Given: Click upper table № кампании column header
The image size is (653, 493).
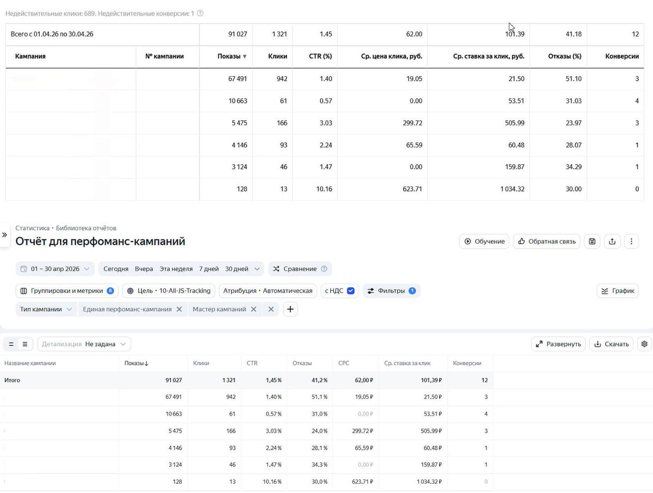Looking at the screenshot, I should tap(165, 56).
